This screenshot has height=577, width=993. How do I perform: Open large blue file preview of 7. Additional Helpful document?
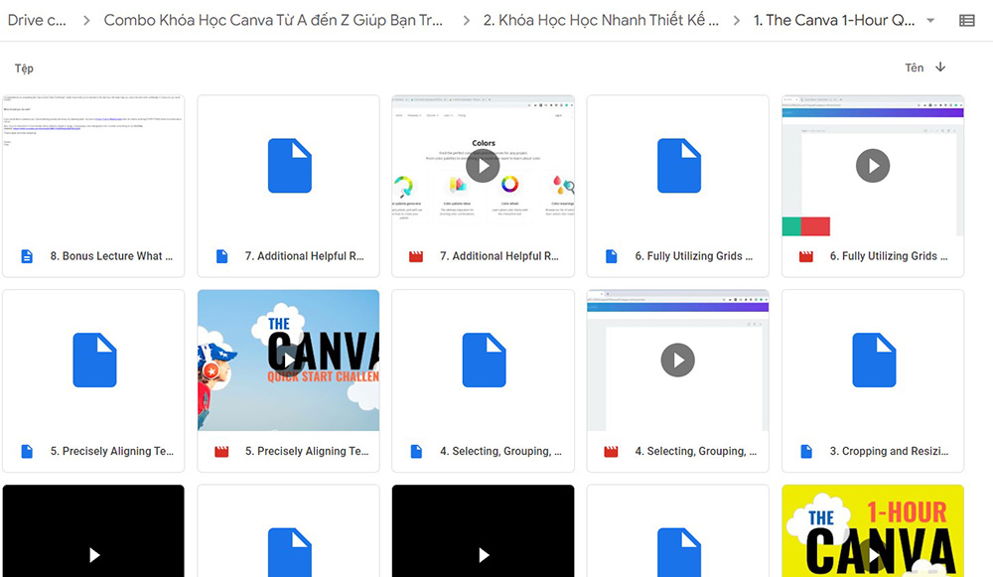[x=289, y=166]
